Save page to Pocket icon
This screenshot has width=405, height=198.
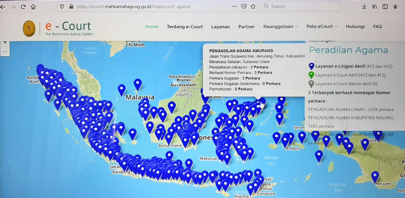244,6
